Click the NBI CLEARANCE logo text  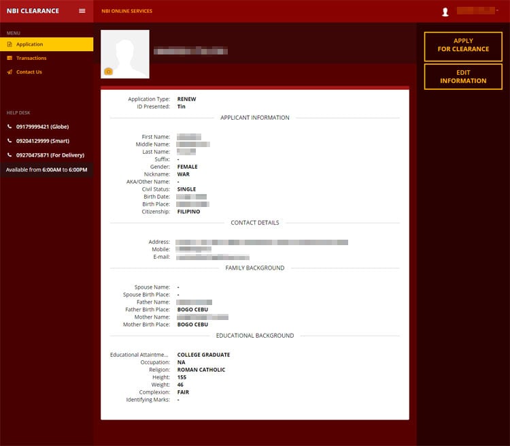coord(33,11)
